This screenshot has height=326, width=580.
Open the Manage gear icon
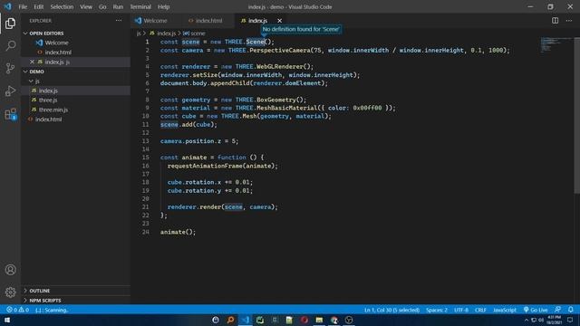tap(10, 292)
